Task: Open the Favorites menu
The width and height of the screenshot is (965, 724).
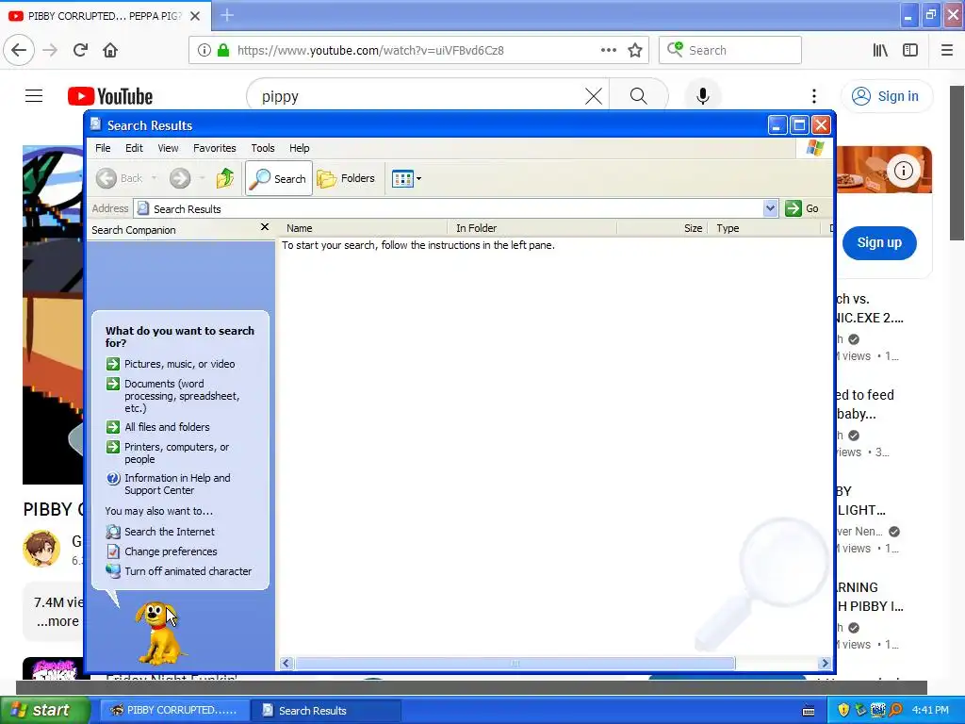Action: [214, 148]
